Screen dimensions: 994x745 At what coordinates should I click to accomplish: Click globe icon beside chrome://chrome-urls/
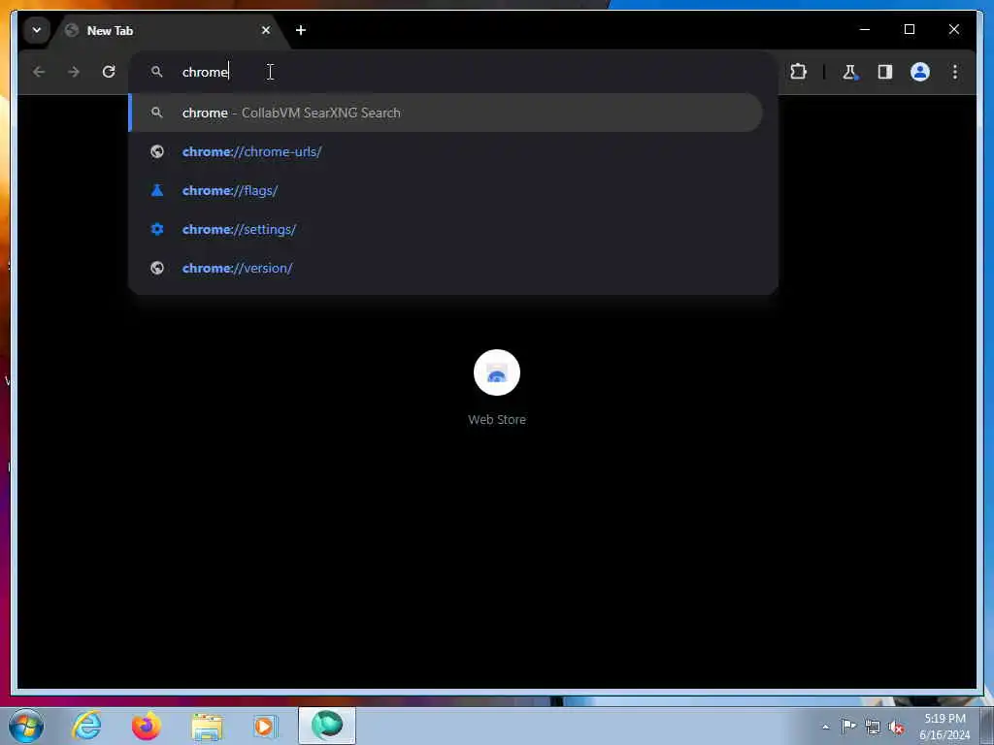coord(157,152)
